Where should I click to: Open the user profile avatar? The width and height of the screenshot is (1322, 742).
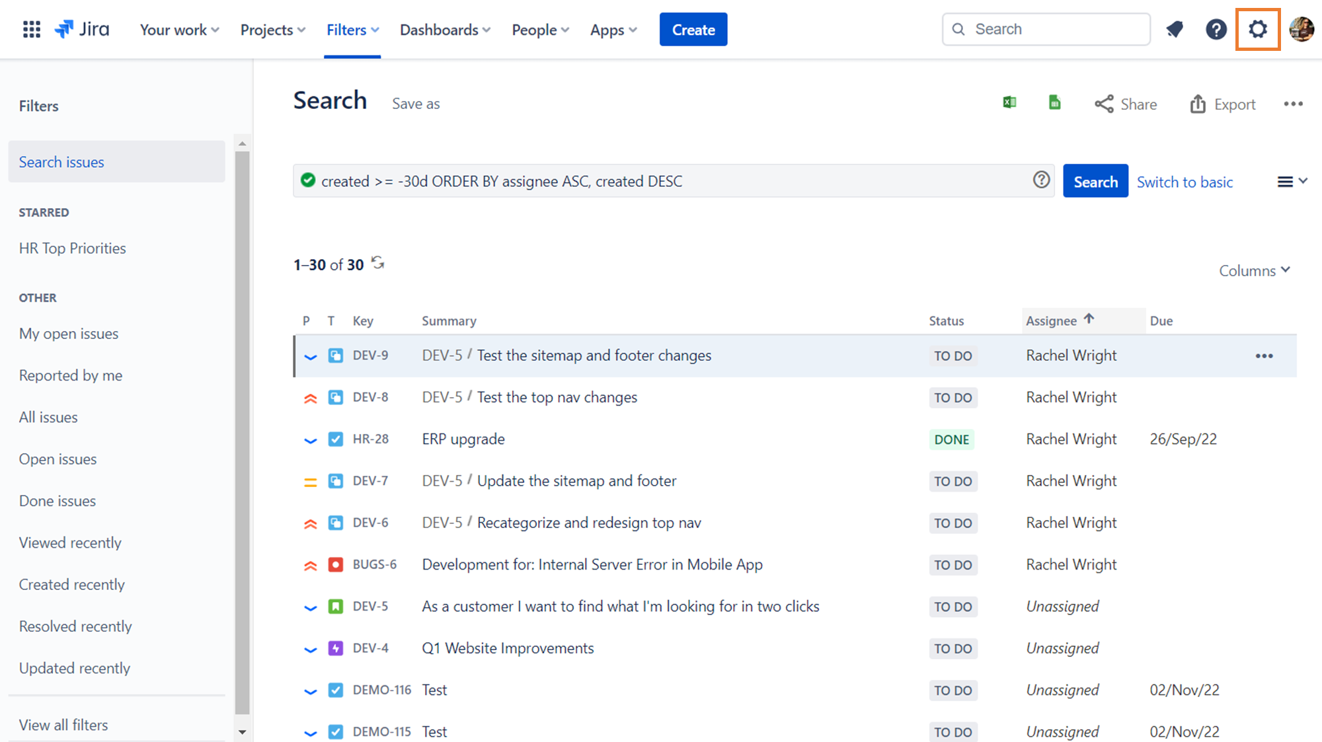(1301, 30)
